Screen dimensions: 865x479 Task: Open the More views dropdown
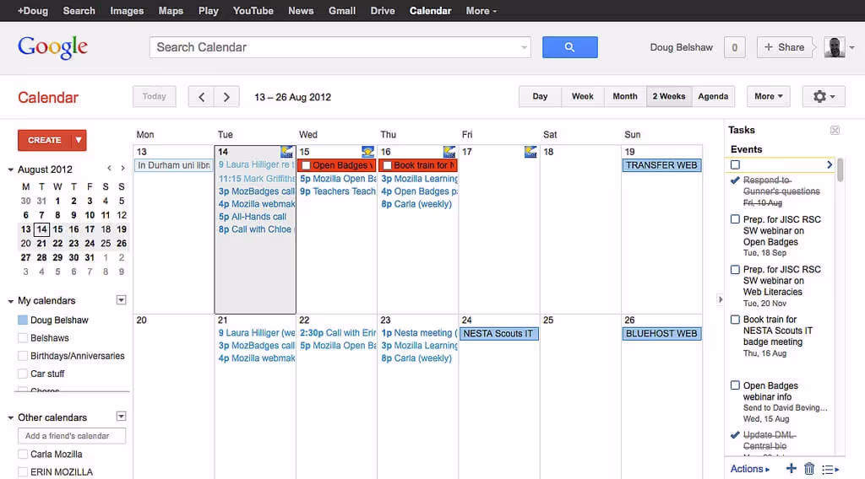[768, 96]
